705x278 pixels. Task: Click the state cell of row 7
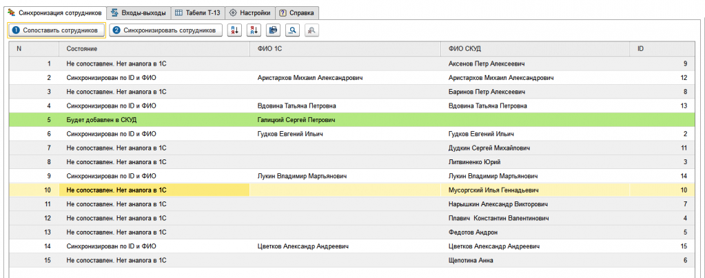[x=154, y=148]
